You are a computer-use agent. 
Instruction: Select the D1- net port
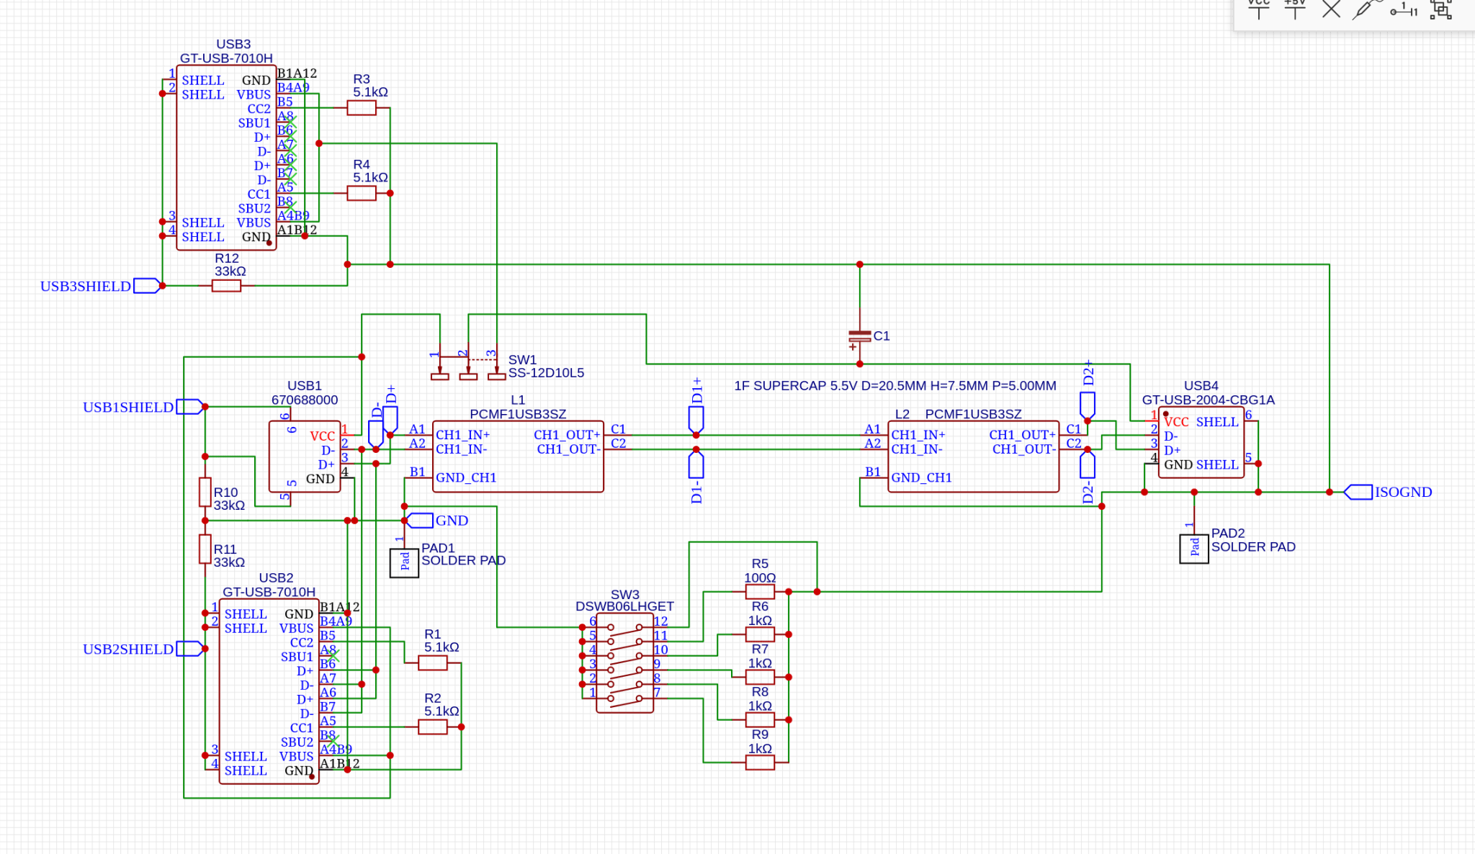[696, 475]
